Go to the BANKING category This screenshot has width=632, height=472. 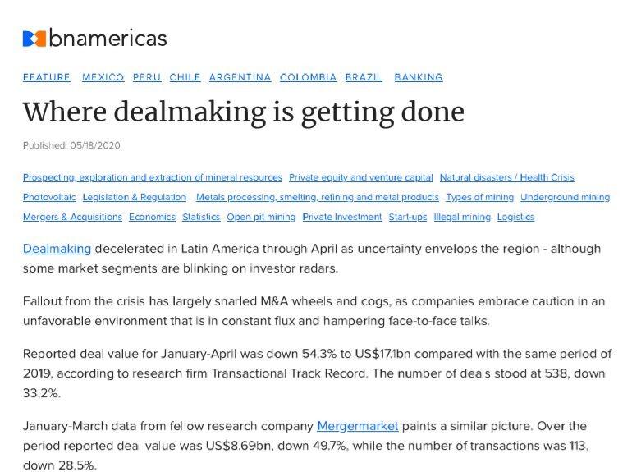tap(419, 77)
